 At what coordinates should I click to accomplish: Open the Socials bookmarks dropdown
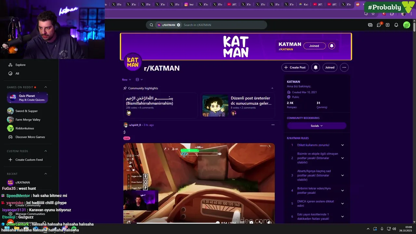coord(317,126)
